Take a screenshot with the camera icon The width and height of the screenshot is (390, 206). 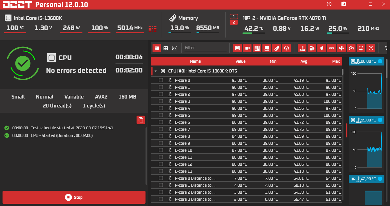(343, 4)
